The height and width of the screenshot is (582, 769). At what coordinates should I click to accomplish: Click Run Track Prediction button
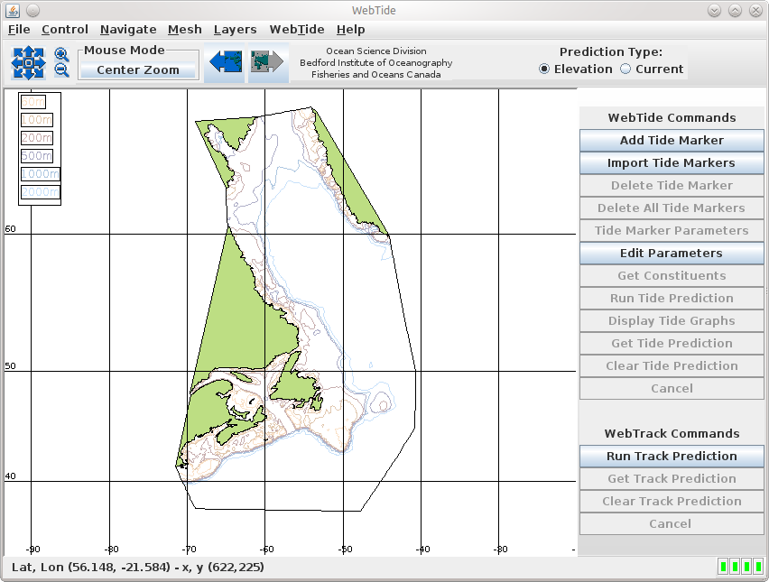pos(672,457)
